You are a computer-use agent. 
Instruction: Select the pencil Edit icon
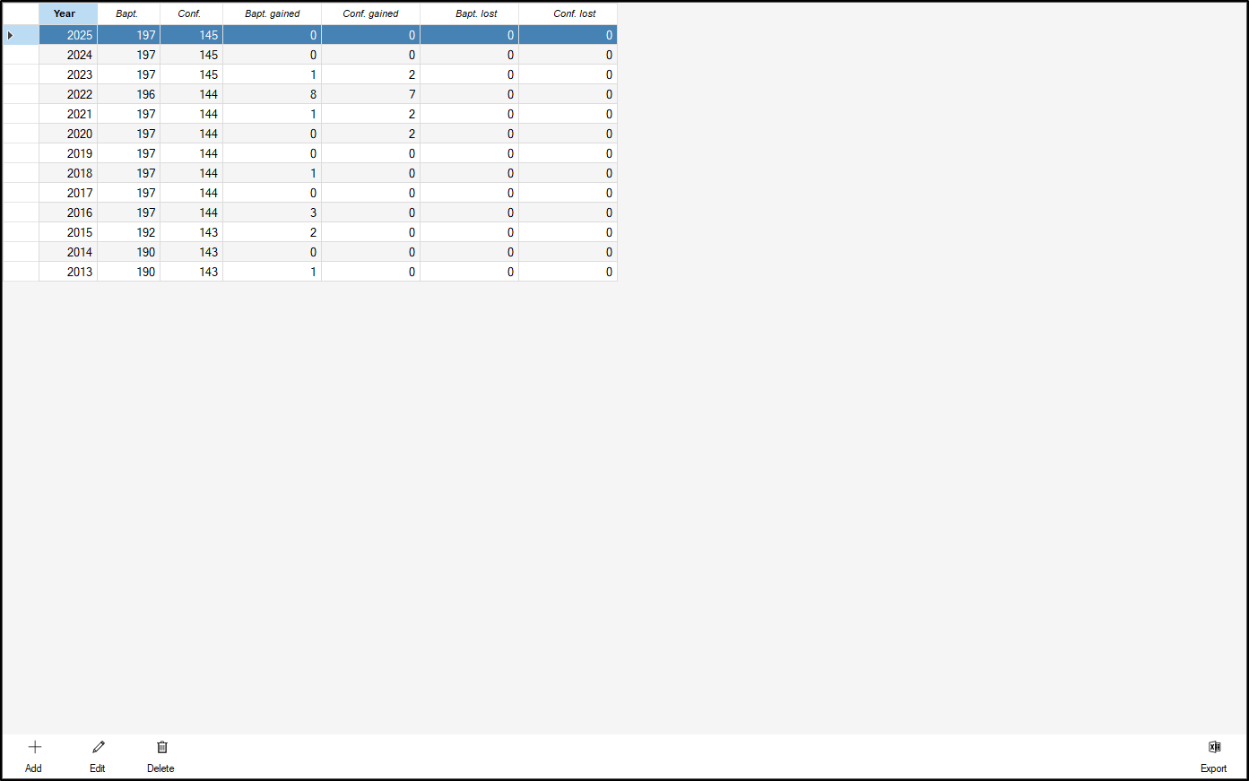pyautogui.click(x=97, y=746)
